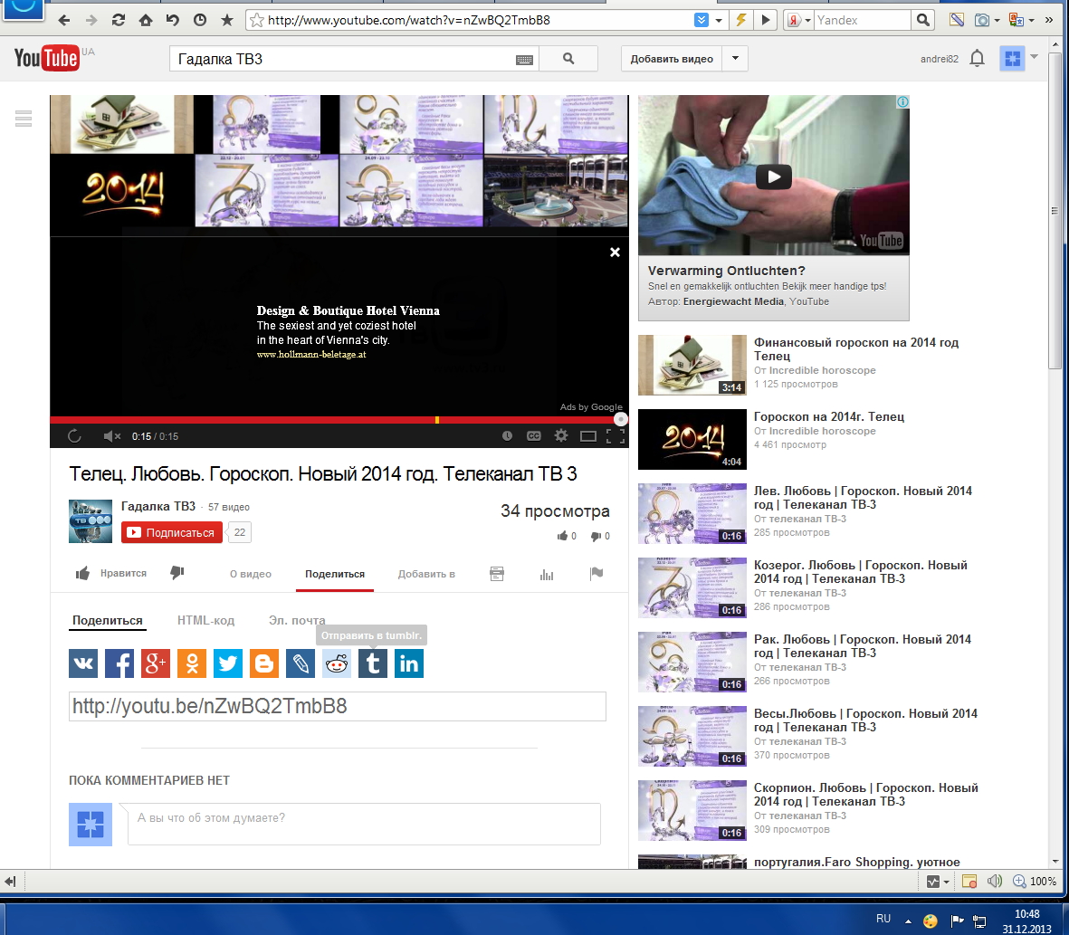The width and height of the screenshot is (1069, 935).
Task: Share video to Google Plus
Action: [x=156, y=663]
